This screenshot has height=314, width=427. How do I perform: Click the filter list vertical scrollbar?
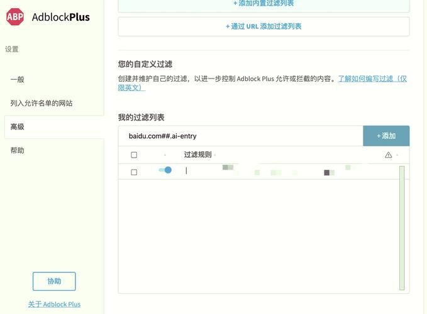[x=402, y=228]
